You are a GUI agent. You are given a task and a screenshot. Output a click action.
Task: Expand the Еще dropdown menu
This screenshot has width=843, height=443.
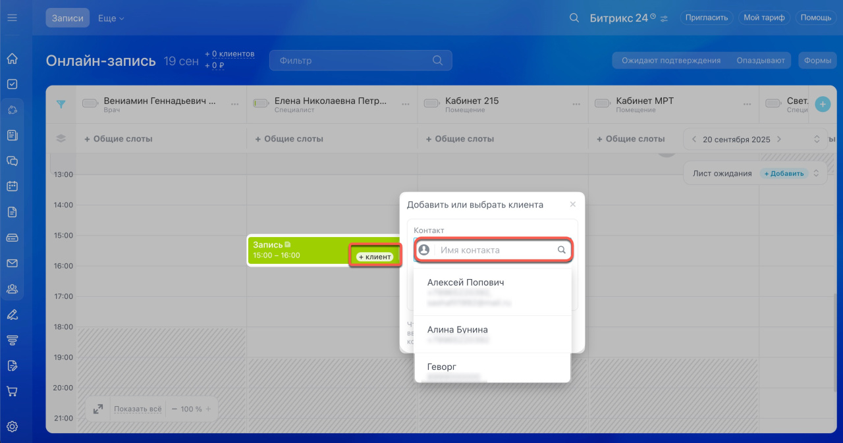tap(111, 18)
